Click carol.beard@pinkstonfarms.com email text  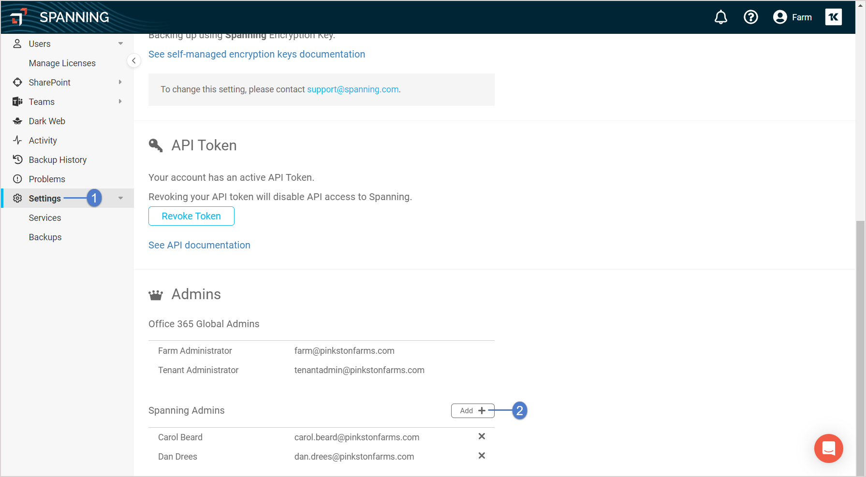(357, 437)
